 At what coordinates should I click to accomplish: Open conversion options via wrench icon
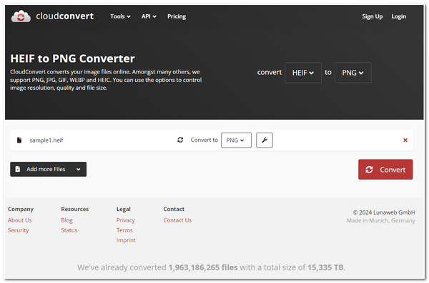tap(265, 140)
